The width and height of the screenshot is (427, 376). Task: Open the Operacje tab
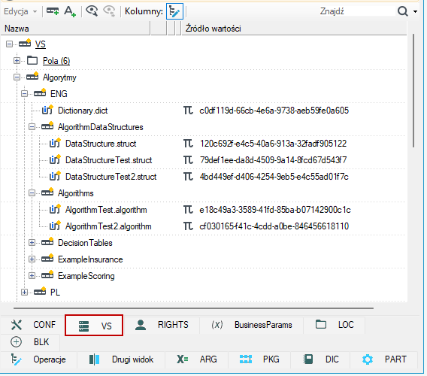pyautogui.click(x=38, y=359)
